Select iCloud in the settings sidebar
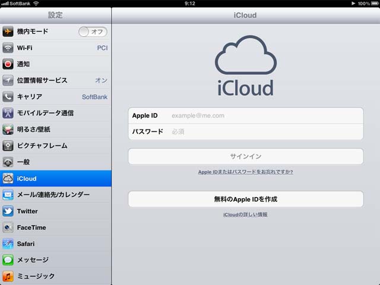The height and width of the screenshot is (285, 380). click(x=55, y=178)
